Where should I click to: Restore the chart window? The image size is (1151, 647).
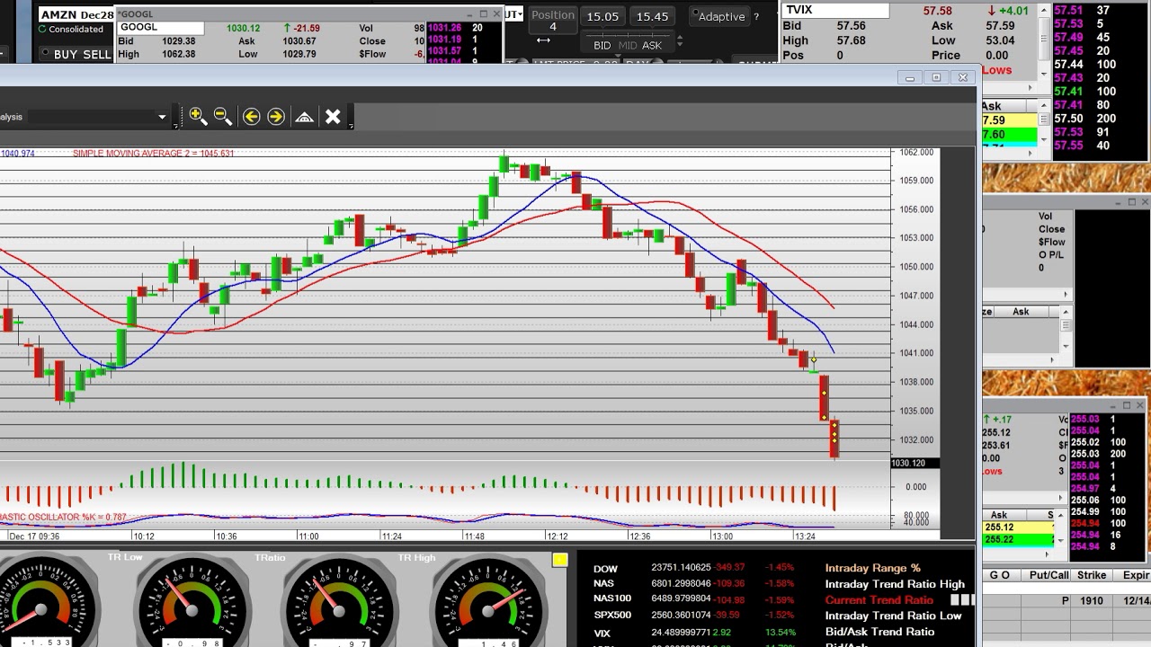[936, 77]
